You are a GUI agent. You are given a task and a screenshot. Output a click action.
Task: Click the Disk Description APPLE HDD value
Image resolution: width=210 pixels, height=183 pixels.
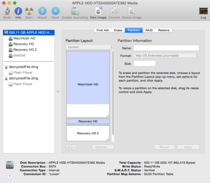(76, 162)
